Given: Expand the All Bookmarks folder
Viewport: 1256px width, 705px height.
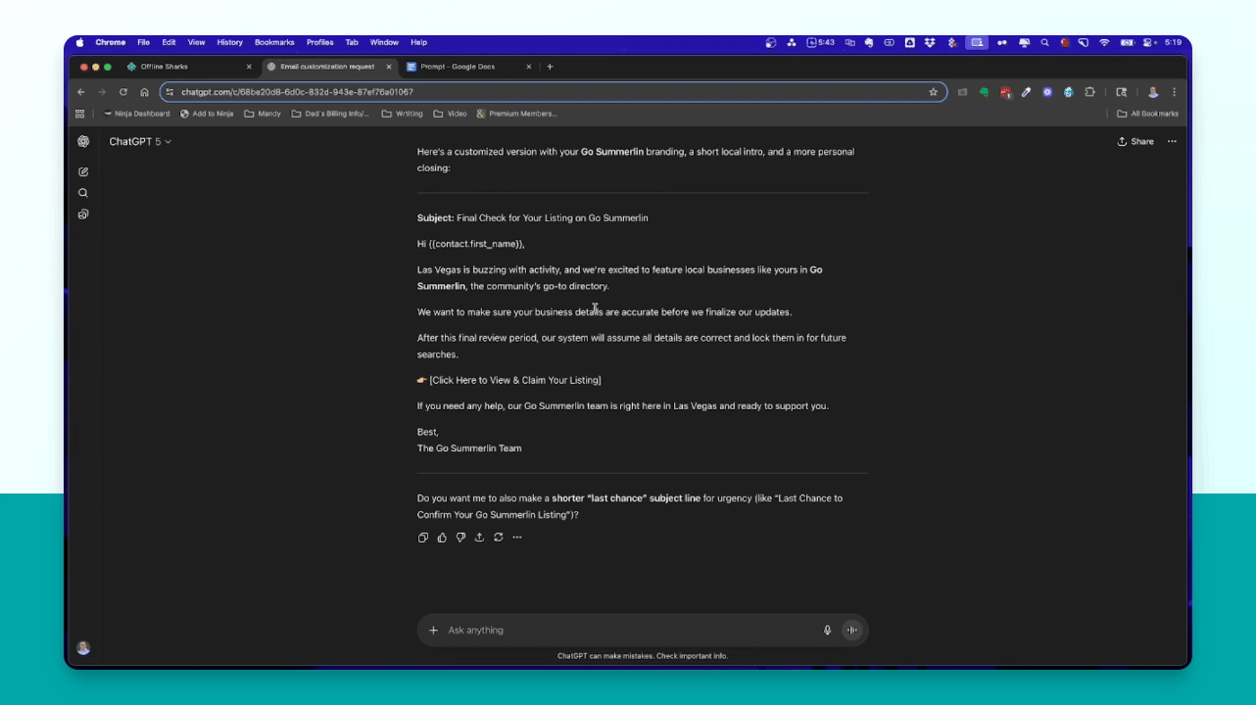Looking at the screenshot, I should coord(1148,114).
